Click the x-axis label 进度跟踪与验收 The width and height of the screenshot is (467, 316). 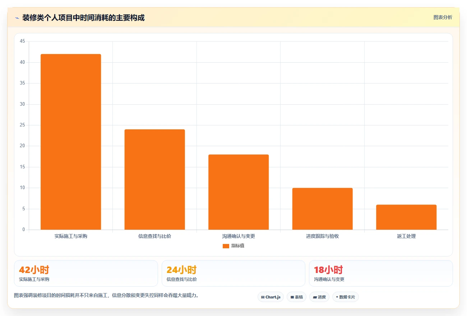pos(322,236)
